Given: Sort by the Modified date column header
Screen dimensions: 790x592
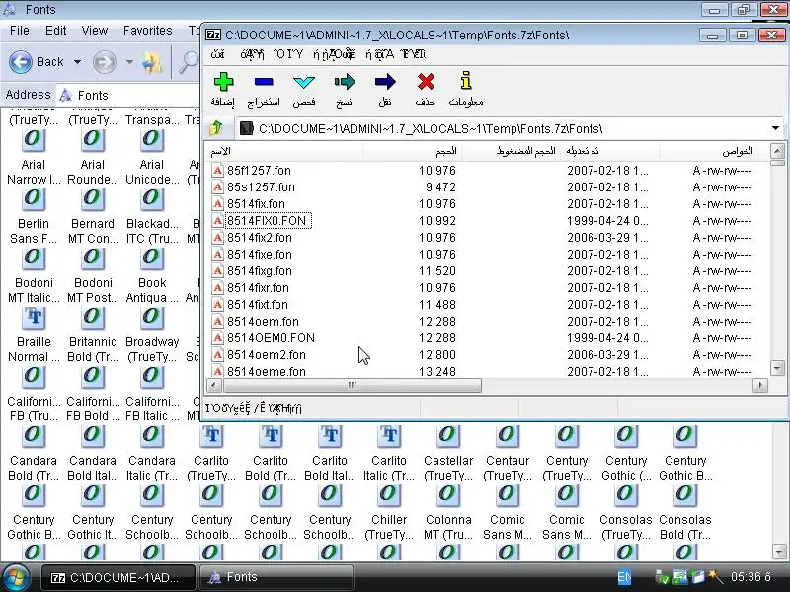Looking at the screenshot, I should tap(609, 151).
